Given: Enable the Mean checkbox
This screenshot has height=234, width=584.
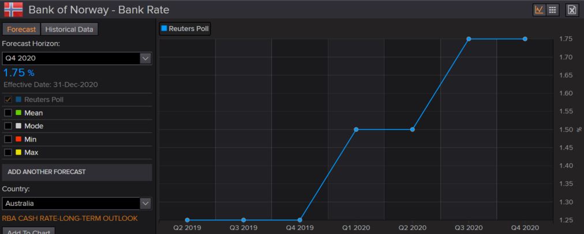Looking at the screenshot, I should [x=8, y=113].
